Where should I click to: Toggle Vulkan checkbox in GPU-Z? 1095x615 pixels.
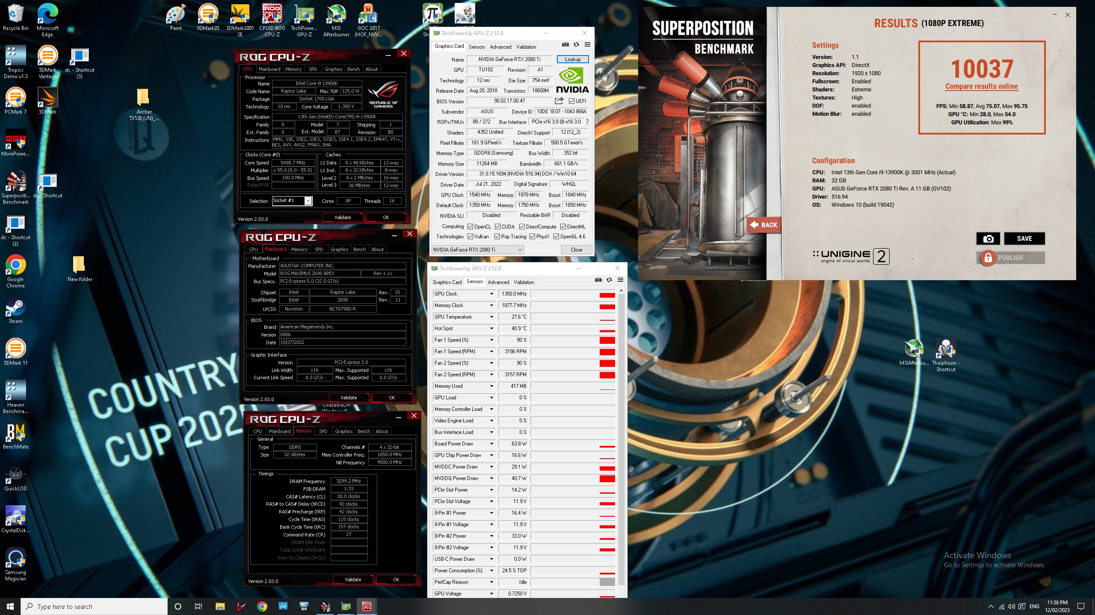pyautogui.click(x=471, y=237)
